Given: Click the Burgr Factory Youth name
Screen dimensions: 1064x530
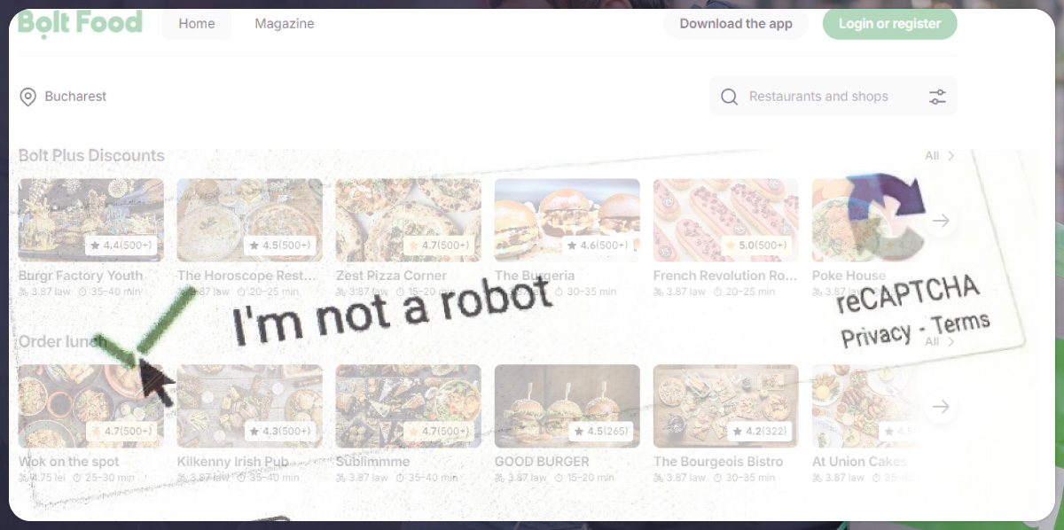Looking at the screenshot, I should (x=81, y=276).
